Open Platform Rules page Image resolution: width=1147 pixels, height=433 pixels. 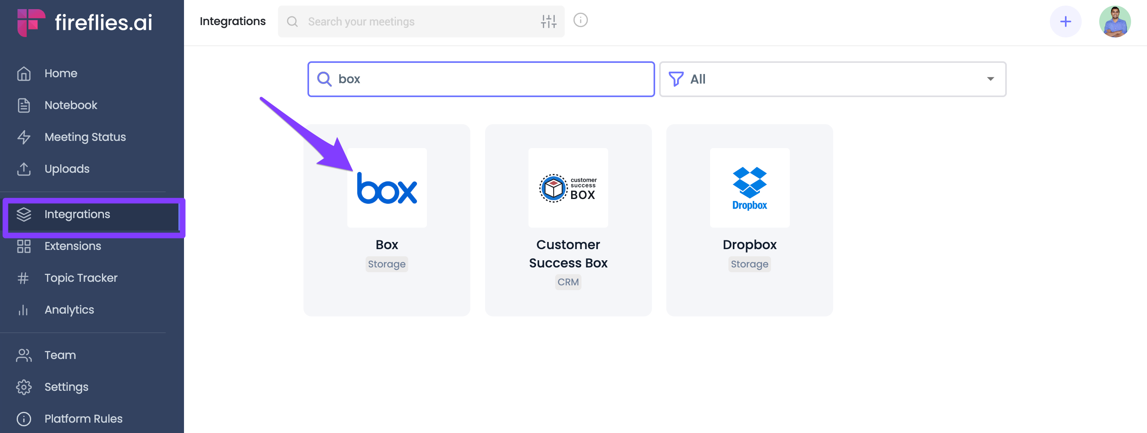[x=83, y=419]
